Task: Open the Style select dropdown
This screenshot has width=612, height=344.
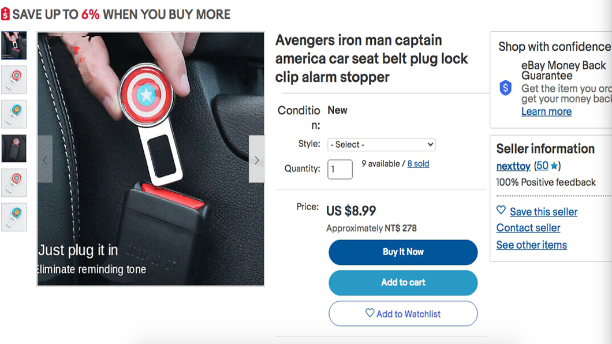Action: [x=381, y=144]
